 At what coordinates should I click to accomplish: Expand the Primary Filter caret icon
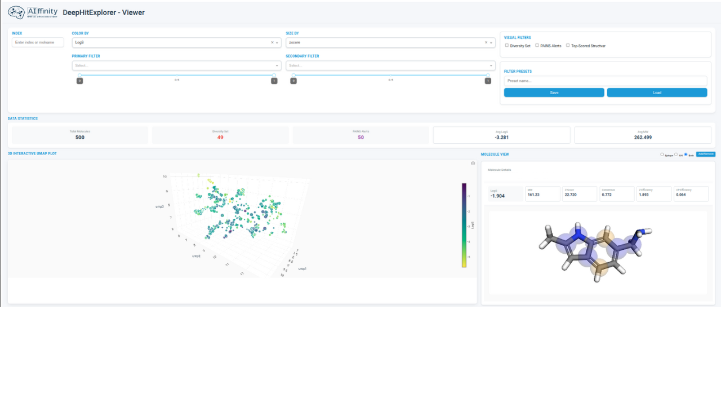click(x=277, y=65)
